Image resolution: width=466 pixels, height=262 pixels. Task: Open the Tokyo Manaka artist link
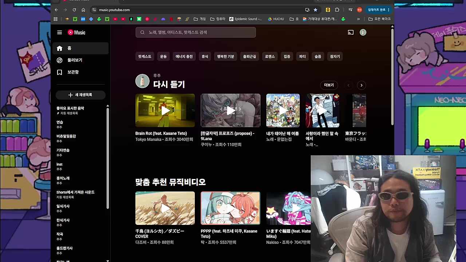pyautogui.click(x=148, y=139)
